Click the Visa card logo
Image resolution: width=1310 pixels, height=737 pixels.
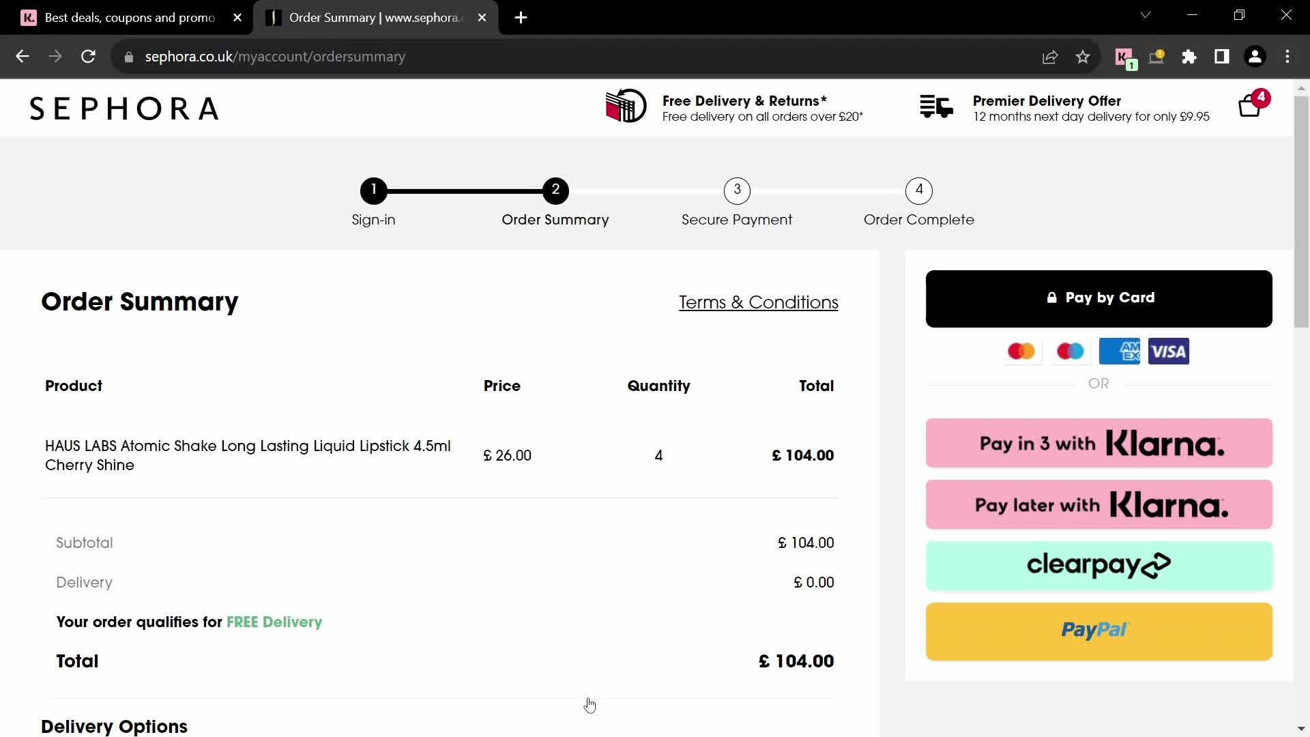coord(1168,351)
